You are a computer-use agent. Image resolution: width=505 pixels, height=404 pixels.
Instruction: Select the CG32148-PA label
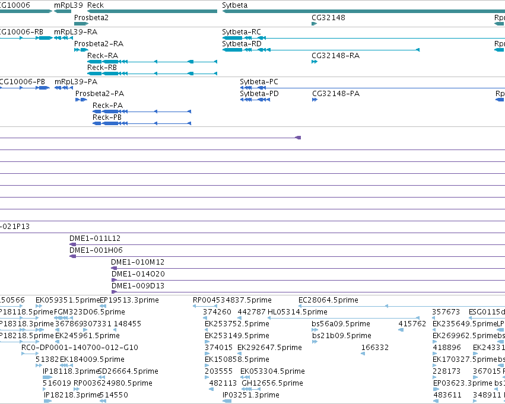click(x=336, y=93)
